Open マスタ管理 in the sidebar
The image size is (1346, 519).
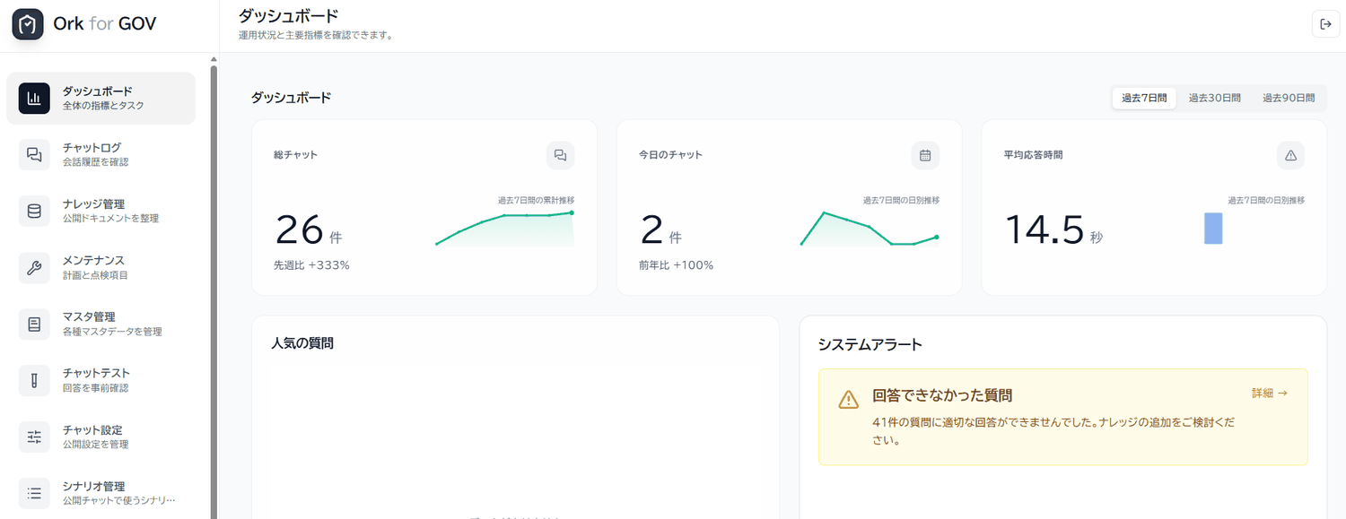[x=101, y=324]
